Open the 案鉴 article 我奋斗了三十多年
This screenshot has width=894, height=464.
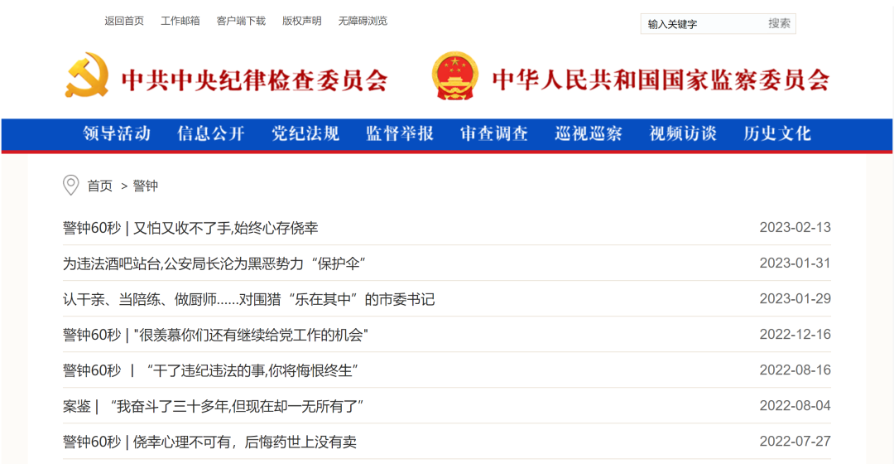click(x=214, y=406)
